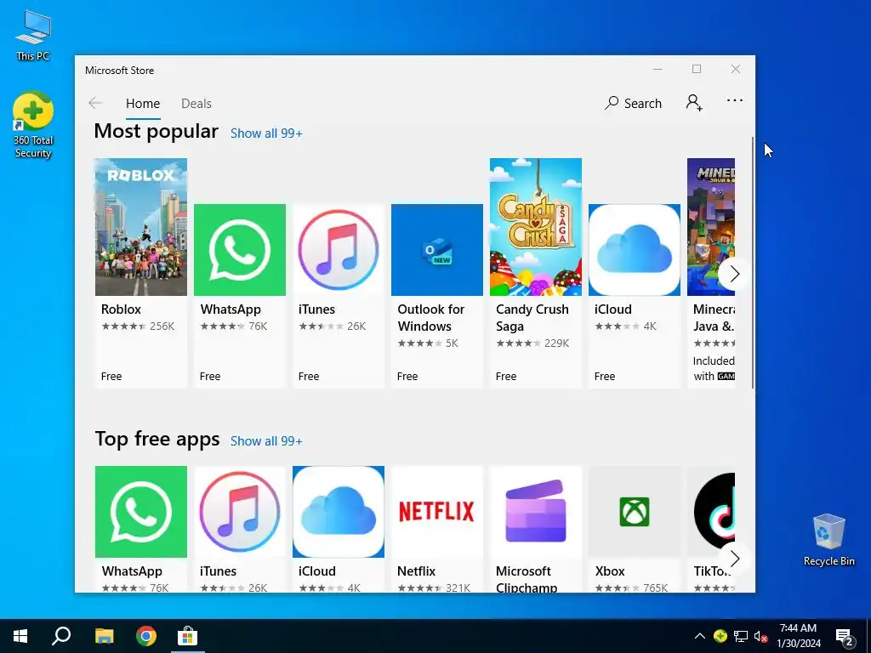This screenshot has width=871, height=653.
Task: Open iCloud icon in Most popular row
Action: click(x=635, y=250)
